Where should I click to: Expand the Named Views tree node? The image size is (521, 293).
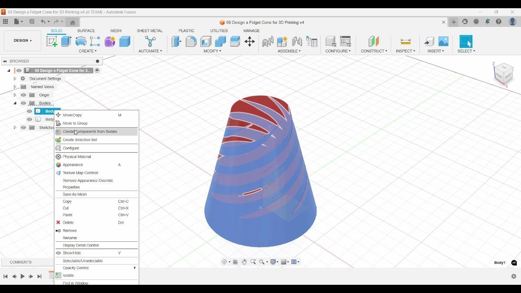coord(15,87)
